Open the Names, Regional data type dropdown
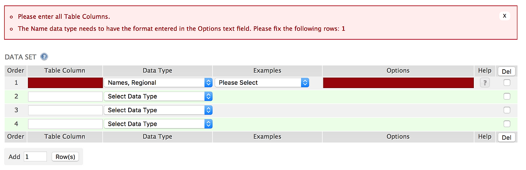This screenshot has width=526, height=170. 158,83
